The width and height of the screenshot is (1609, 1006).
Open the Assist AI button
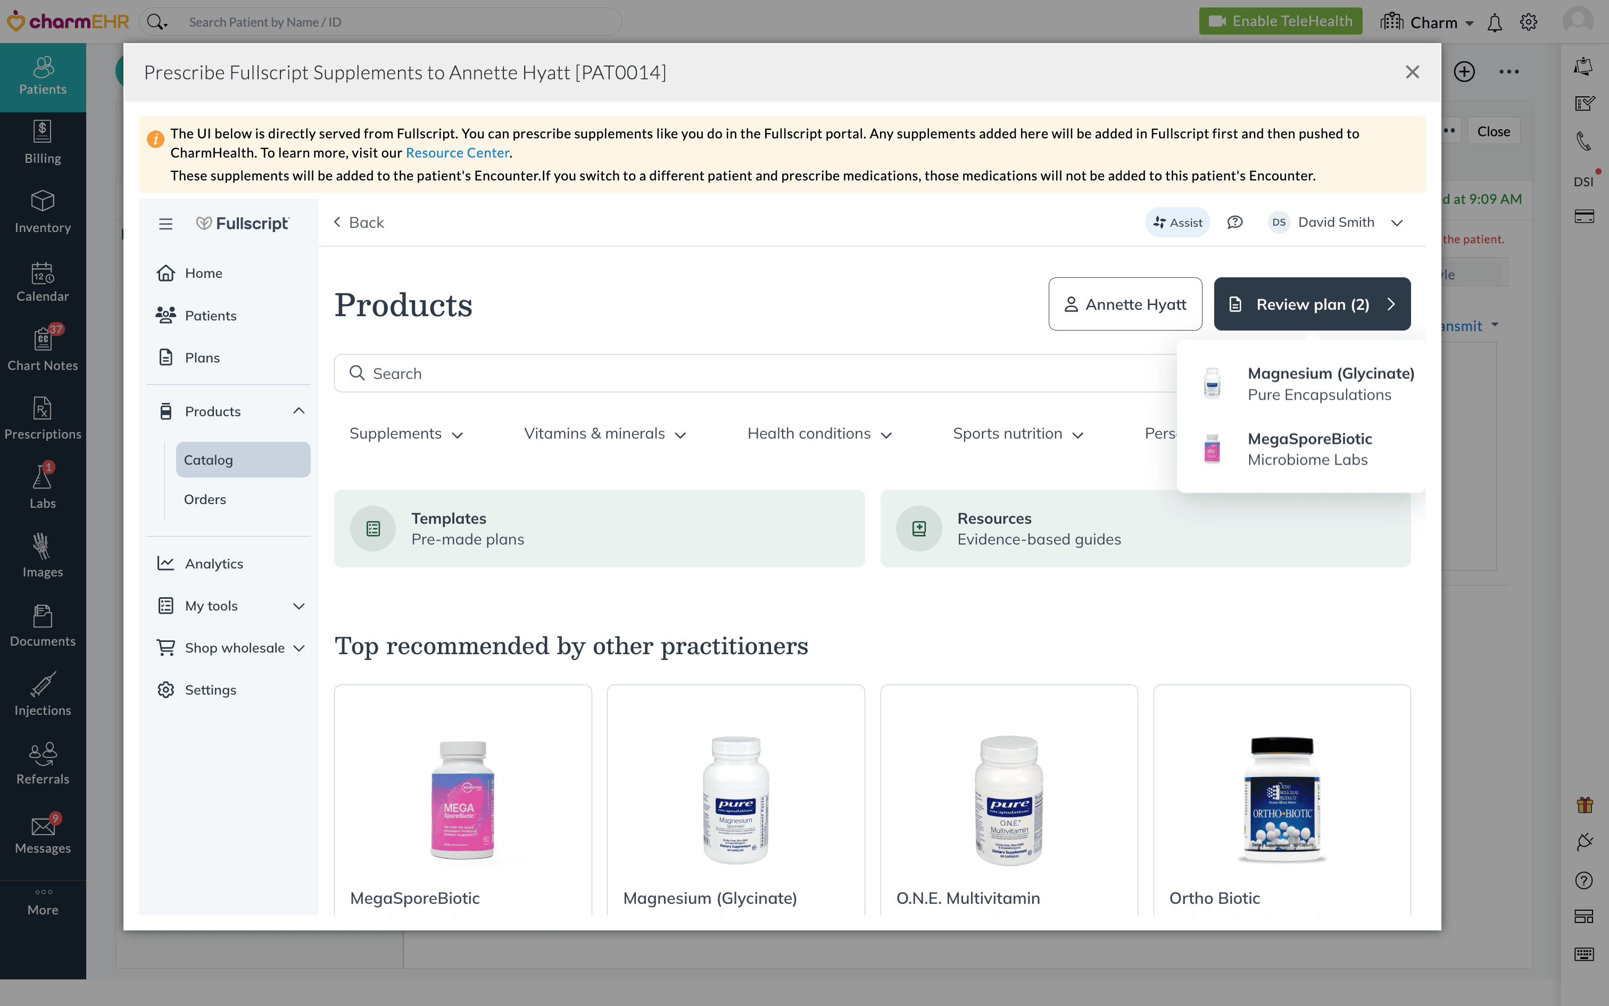1177,222
